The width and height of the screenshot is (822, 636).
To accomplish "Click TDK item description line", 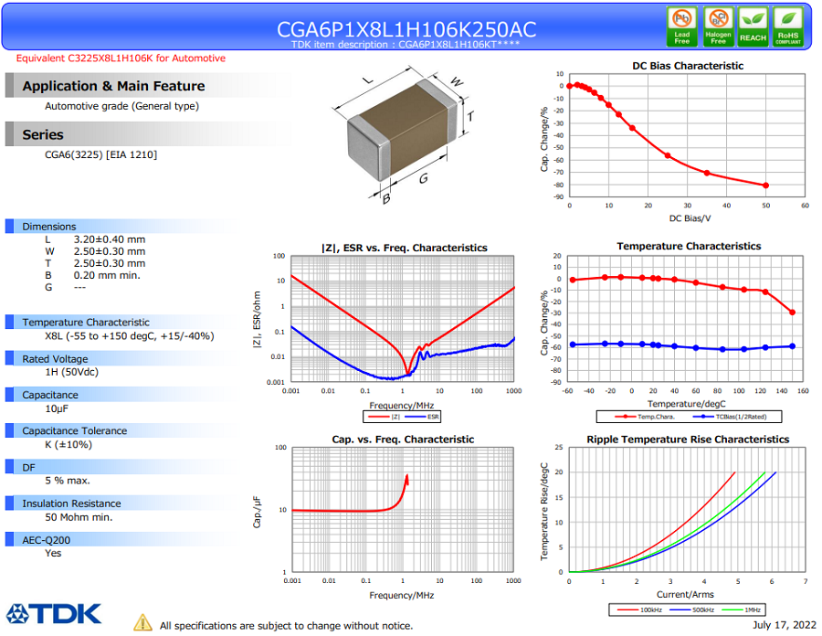I will (406, 45).
